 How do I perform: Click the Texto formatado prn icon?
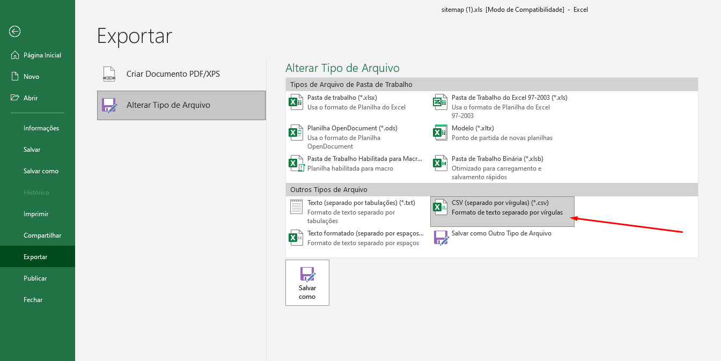(296, 238)
